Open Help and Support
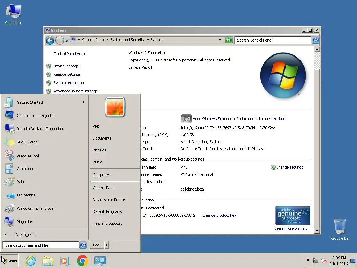Image resolution: width=357 pixels, height=268 pixels. point(115,223)
